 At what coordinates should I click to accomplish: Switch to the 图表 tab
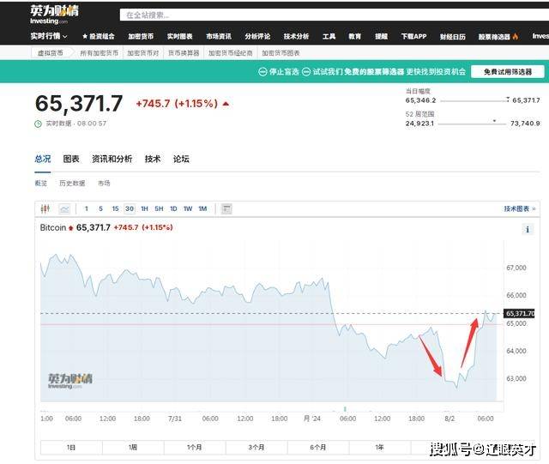[x=71, y=159]
